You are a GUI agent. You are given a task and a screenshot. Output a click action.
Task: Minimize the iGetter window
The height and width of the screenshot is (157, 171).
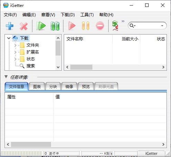[x=131, y=5]
